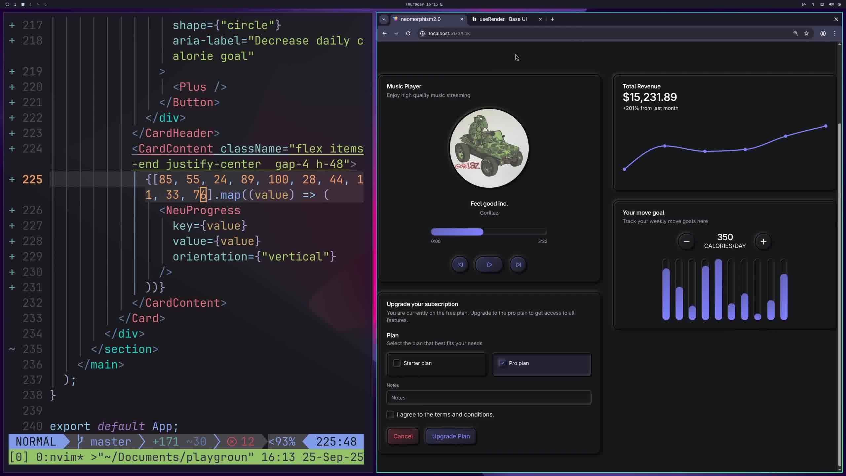Decrease daily calorie goal with minus button
846x476 pixels.
click(x=686, y=242)
